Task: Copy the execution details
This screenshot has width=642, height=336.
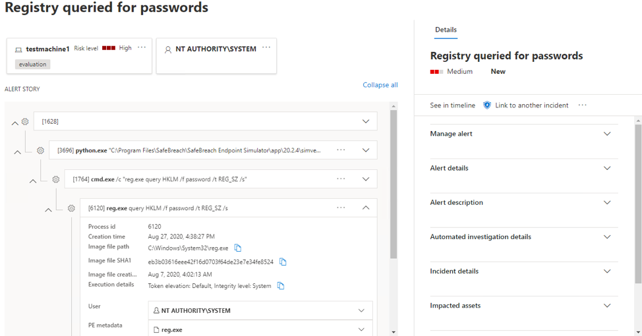Action: [x=281, y=286]
